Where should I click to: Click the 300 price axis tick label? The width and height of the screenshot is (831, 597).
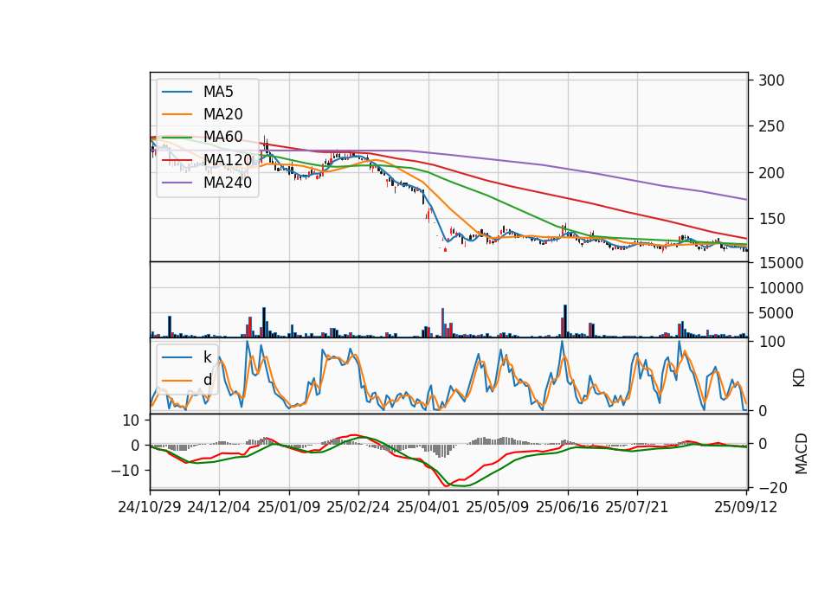pyautogui.click(x=771, y=80)
